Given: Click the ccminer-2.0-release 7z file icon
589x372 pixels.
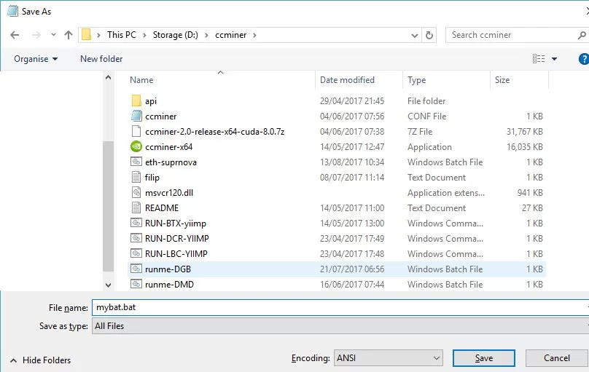Looking at the screenshot, I should pyautogui.click(x=136, y=131).
